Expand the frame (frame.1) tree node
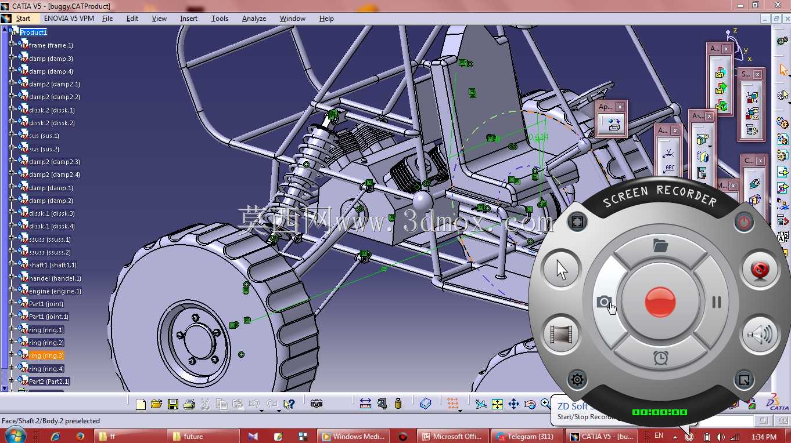Viewport: 791px width, 443px height. (12, 45)
